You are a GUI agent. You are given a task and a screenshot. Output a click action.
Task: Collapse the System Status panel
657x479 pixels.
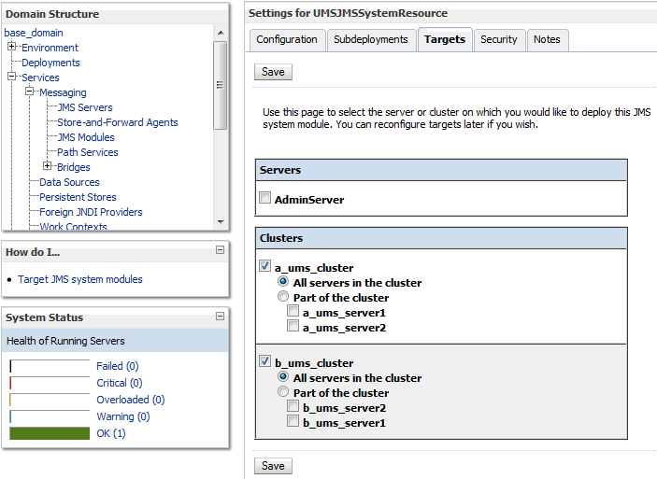click(220, 317)
